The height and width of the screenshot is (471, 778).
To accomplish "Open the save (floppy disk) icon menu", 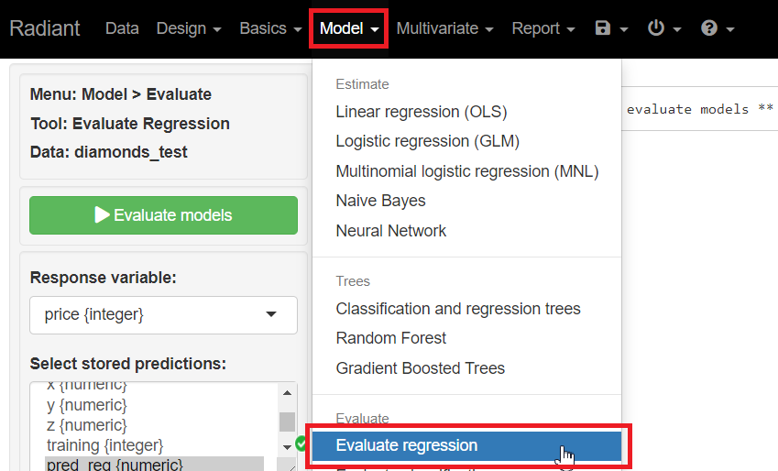I will click(611, 28).
